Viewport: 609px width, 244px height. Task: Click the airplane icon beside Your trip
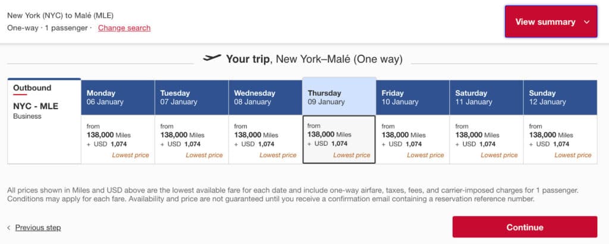tap(212, 58)
